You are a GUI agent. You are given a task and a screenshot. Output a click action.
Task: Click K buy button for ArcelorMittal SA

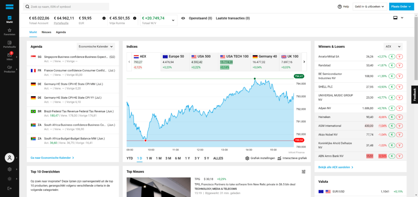391,56
